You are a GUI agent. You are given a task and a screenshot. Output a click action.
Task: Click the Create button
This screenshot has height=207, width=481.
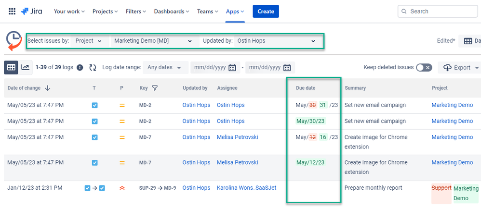point(266,12)
